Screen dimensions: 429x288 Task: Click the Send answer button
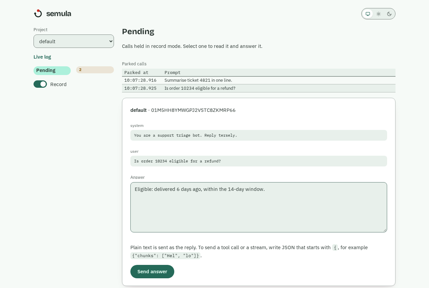[x=152, y=272]
